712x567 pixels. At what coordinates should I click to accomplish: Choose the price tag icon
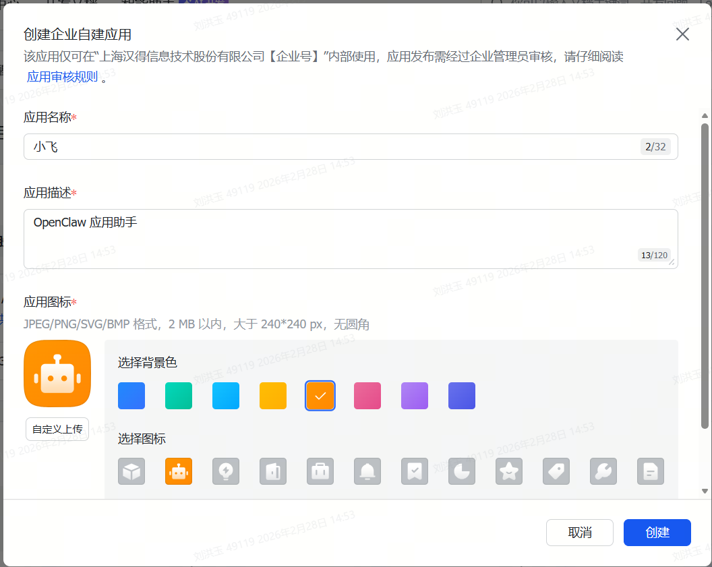pos(556,471)
